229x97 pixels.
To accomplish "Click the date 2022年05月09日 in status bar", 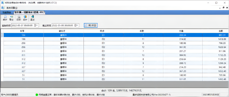I will (211, 95).
